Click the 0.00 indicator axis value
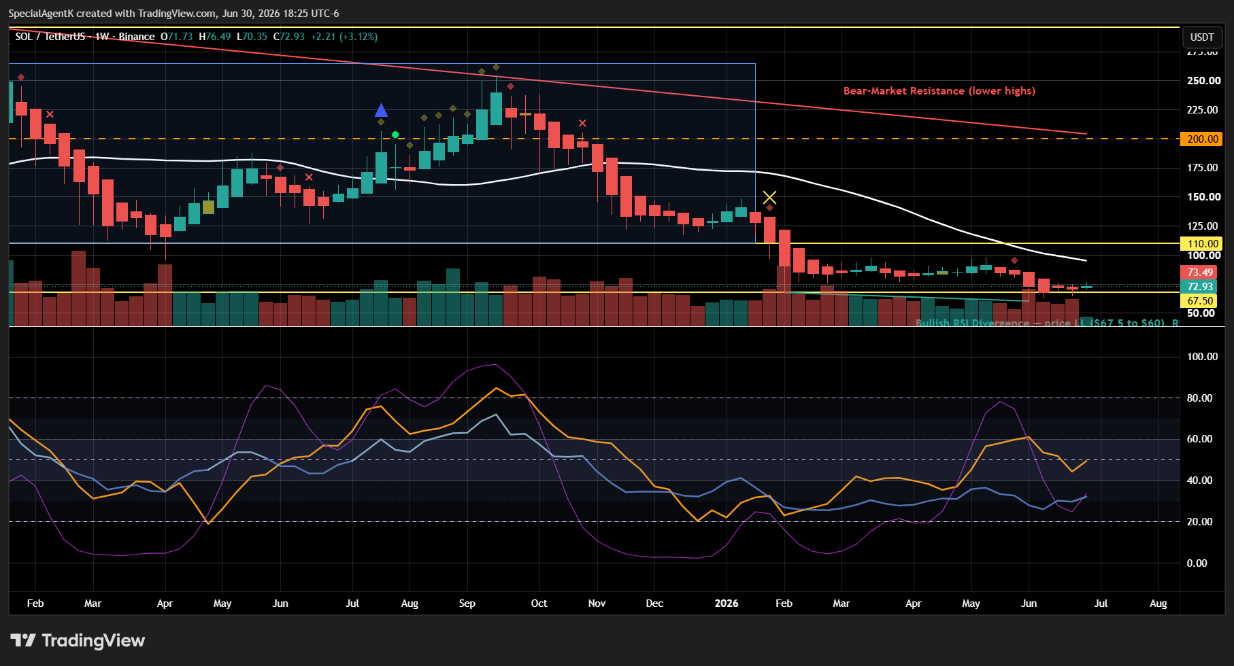Viewport: 1234px width, 666px height. pos(1197,563)
